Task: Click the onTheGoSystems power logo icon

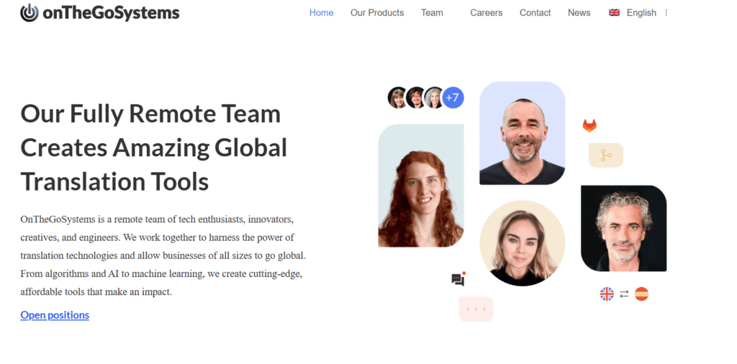Action: 29,13
